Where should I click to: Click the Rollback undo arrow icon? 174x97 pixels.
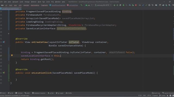point(153,5)
